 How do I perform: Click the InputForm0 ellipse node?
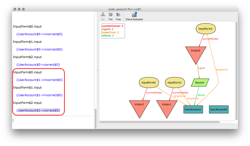tap(149, 82)
